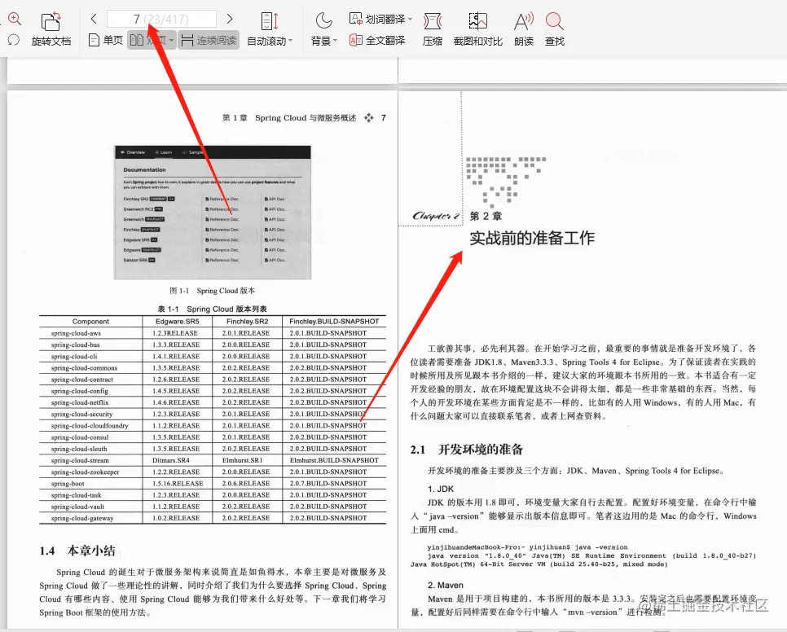Click the page number input field

[161, 19]
